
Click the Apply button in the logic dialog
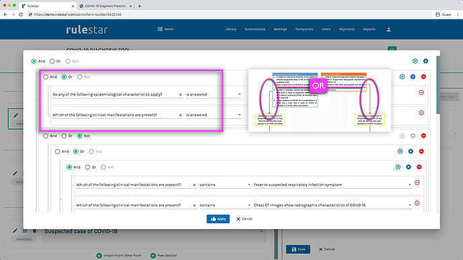218,219
